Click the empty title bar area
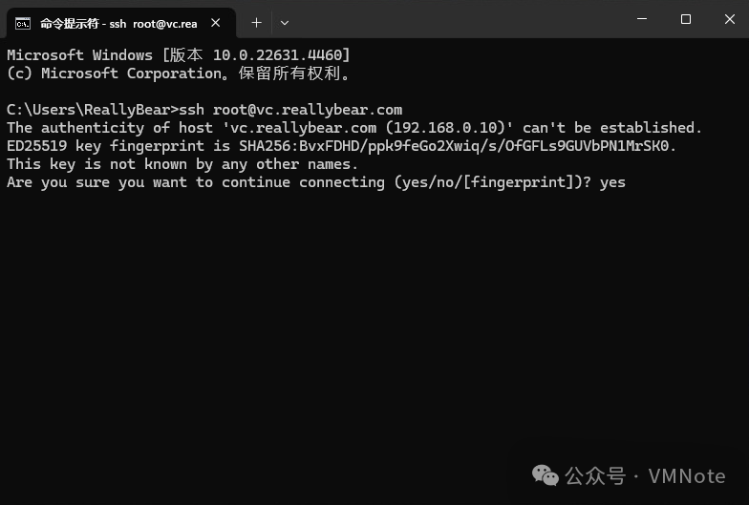This screenshot has width=749, height=505. click(449, 21)
